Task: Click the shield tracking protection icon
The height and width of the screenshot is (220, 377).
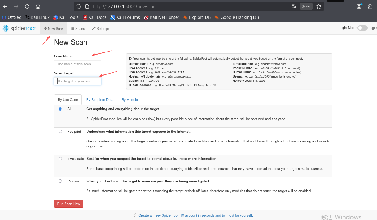Action: 79,6
